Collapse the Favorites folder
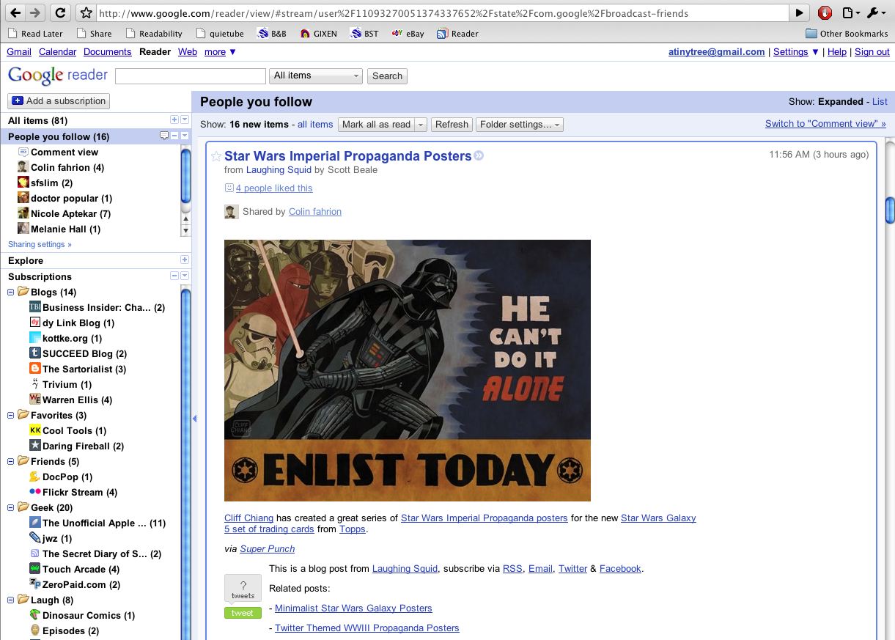Screen dimensions: 895x640 pos(11,415)
